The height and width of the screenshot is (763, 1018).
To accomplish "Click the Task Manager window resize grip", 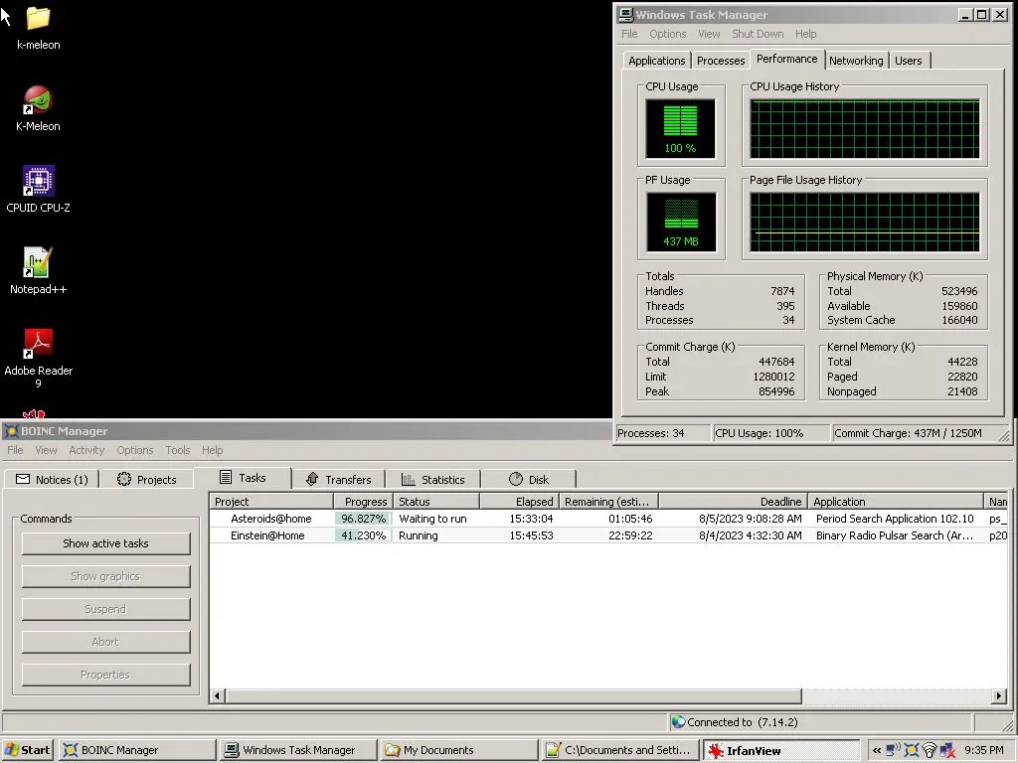I will pos(1004,436).
